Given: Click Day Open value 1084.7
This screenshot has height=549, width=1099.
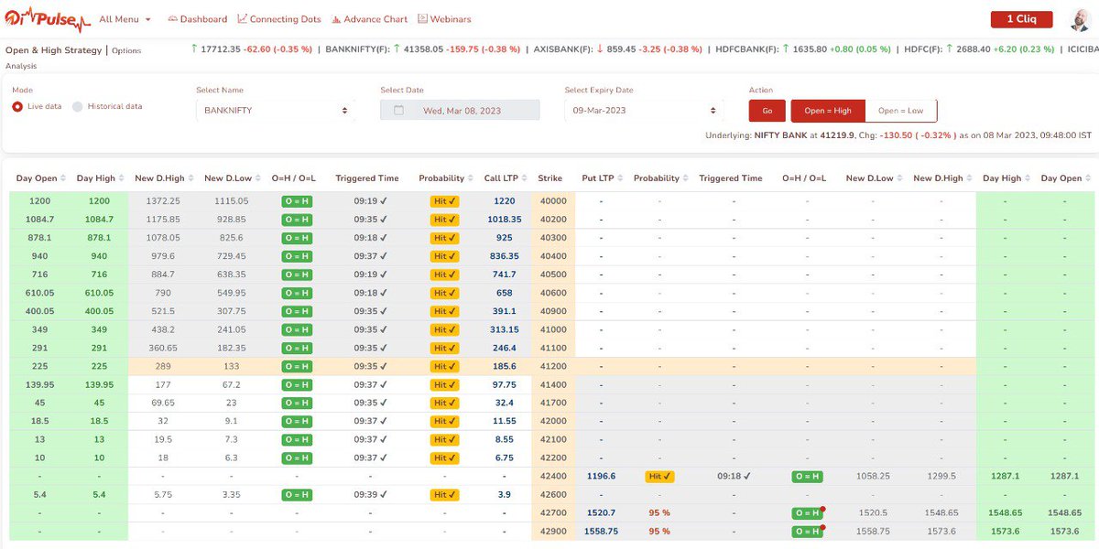Looking at the screenshot, I should click(40, 220).
